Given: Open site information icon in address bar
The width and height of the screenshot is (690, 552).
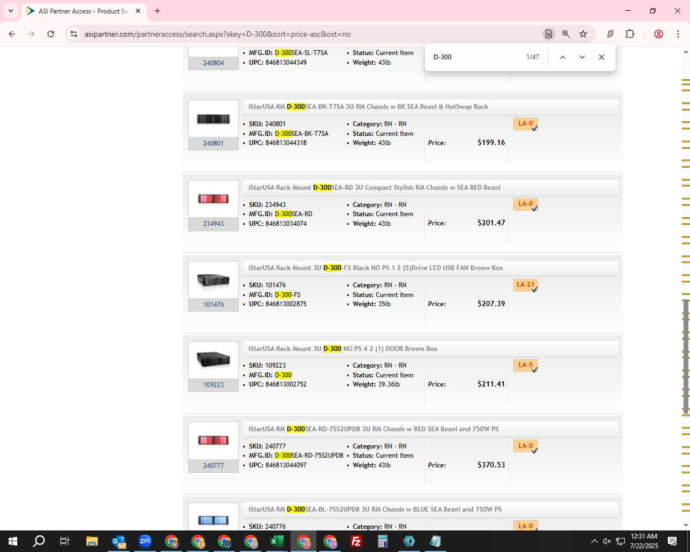Looking at the screenshot, I should click(x=74, y=34).
